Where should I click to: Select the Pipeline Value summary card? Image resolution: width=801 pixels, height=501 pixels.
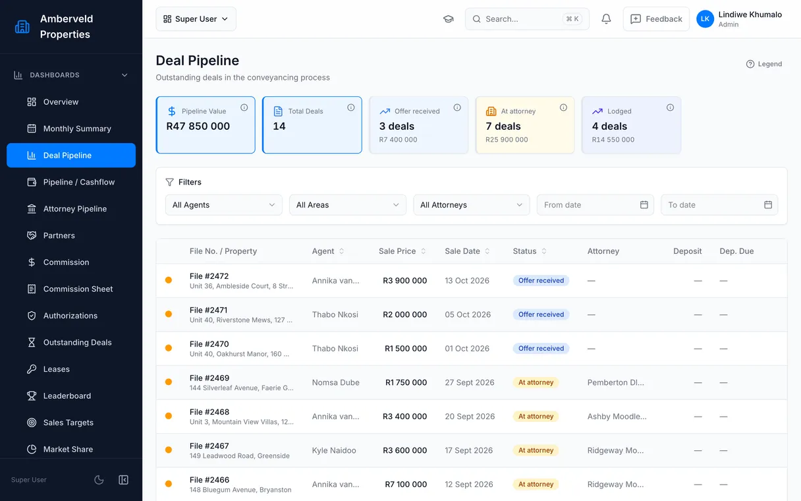click(x=206, y=125)
